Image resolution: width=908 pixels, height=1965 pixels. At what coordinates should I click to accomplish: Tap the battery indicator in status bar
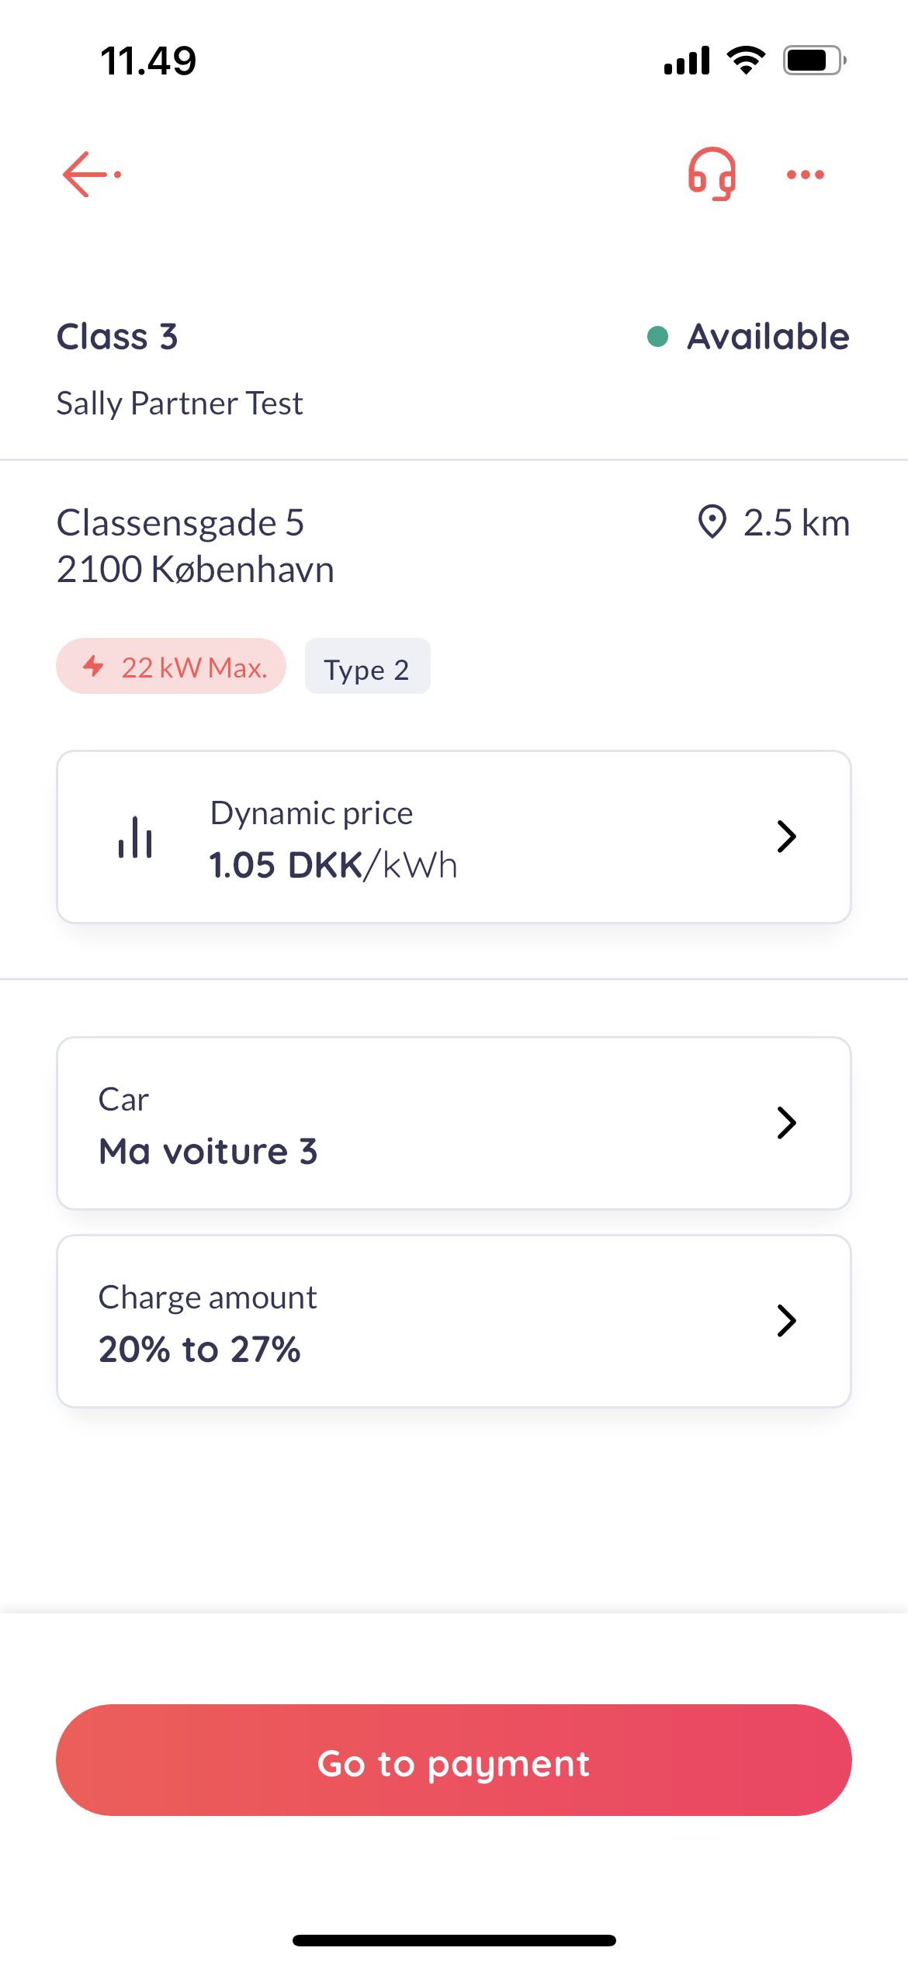point(813,61)
